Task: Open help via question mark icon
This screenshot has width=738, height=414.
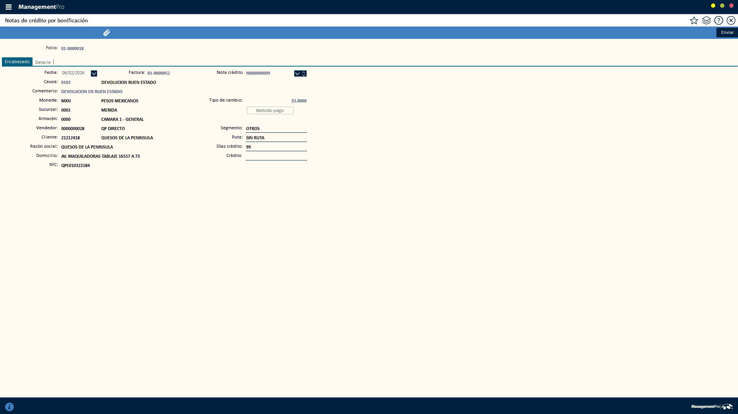Action: 718,21
